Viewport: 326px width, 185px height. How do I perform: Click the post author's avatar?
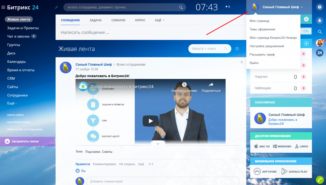point(66,68)
